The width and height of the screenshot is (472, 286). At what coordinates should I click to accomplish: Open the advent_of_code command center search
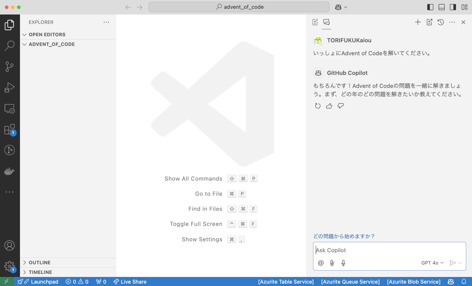[x=239, y=7]
